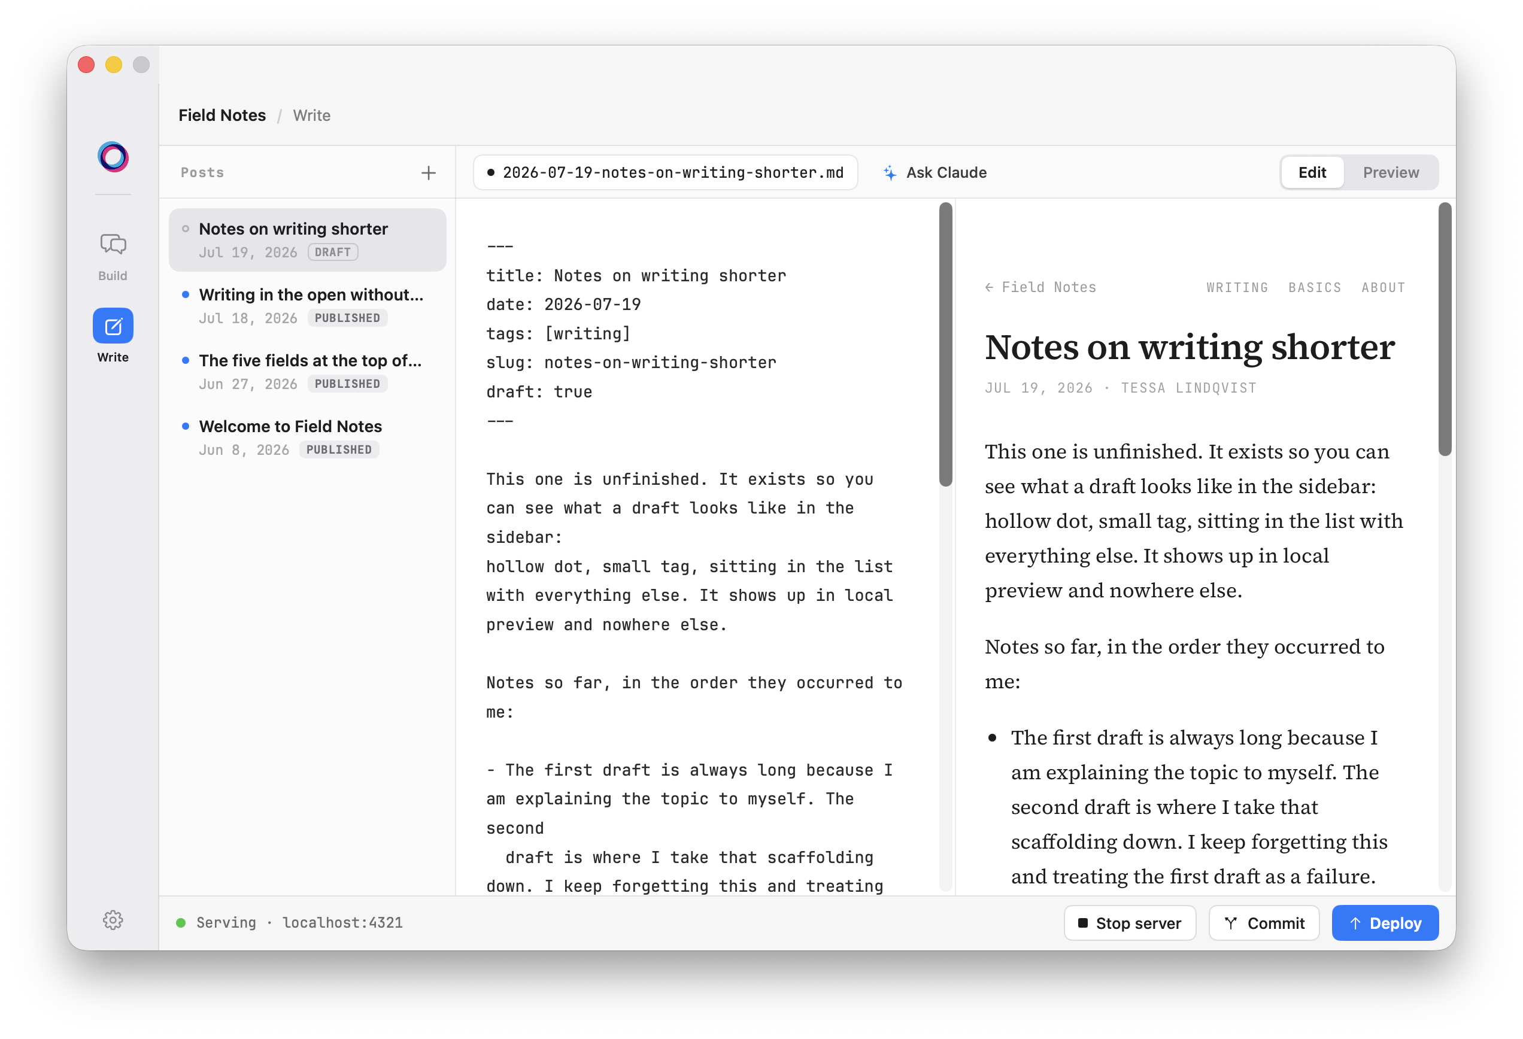The width and height of the screenshot is (1523, 1039).
Task: Open ABOUT nav link in preview
Action: click(1383, 287)
